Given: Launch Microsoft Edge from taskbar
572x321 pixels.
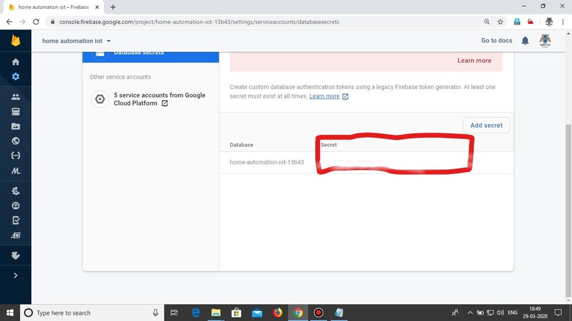Looking at the screenshot, I should (x=196, y=313).
